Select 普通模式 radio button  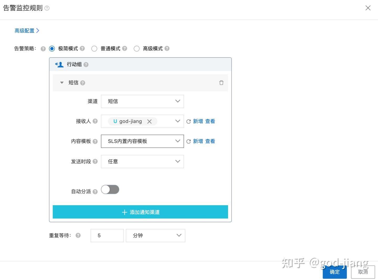pos(94,49)
